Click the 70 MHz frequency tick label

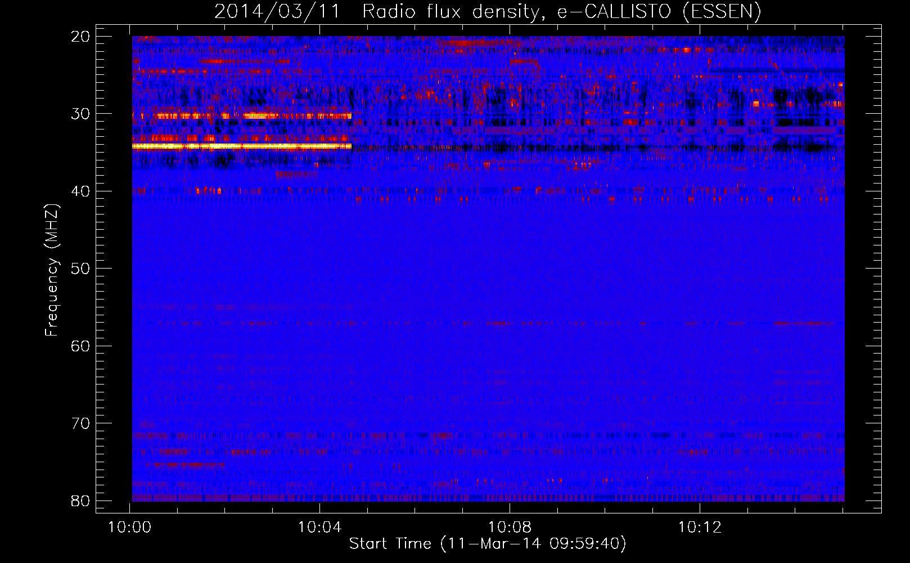[80, 423]
